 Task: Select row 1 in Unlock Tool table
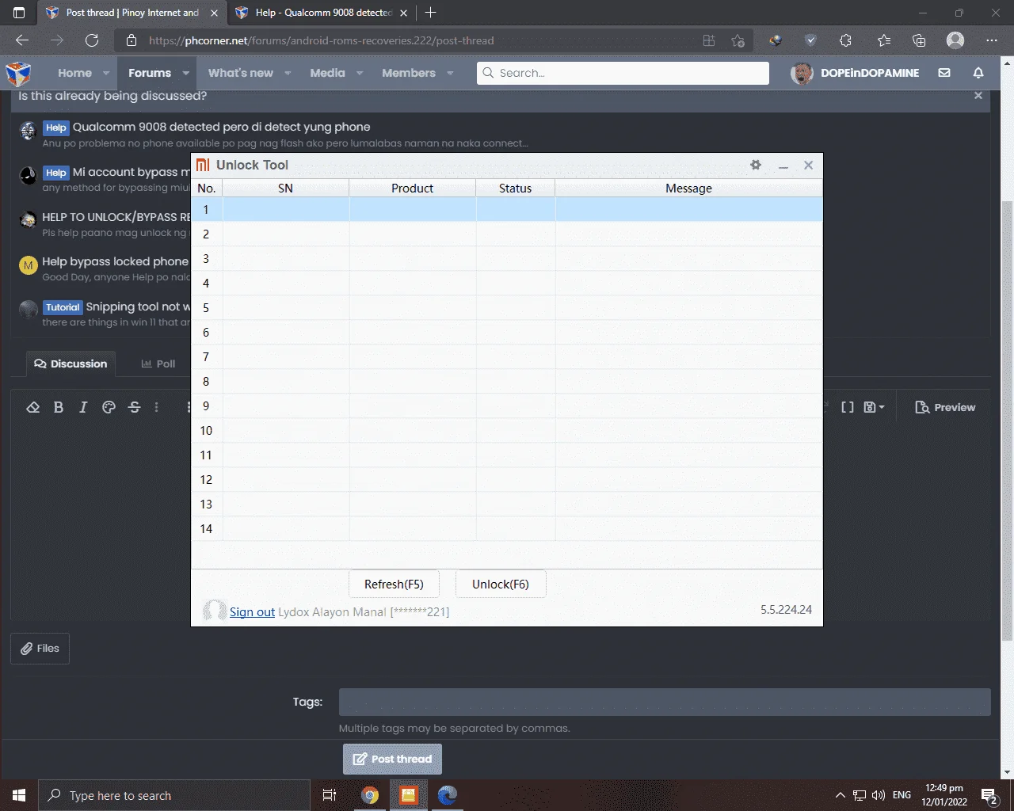pyautogui.click(x=507, y=209)
